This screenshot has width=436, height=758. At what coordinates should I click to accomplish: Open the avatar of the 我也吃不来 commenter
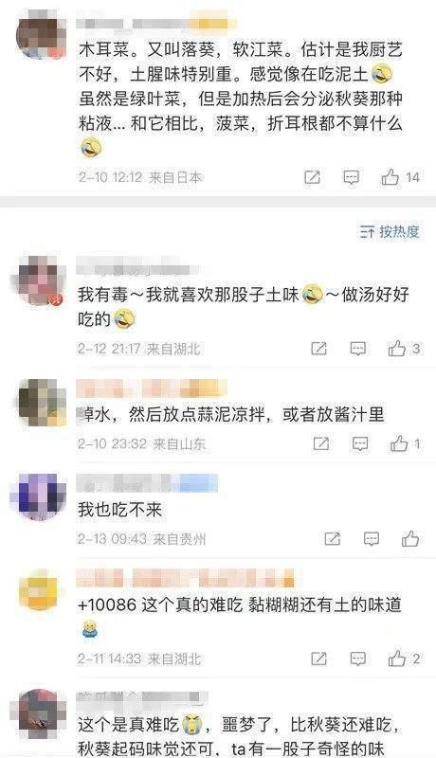[x=38, y=496]
